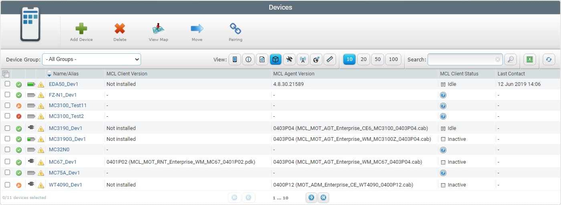Click the MCL Client Version column header
561x205 pixels.
tap(127, 74)
